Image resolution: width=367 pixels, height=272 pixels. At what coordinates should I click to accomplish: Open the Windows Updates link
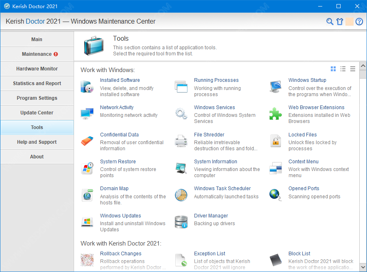tap(120, 216)
